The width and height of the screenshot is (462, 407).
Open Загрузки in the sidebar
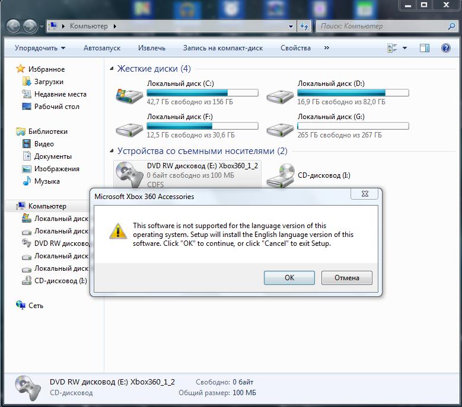49,82
